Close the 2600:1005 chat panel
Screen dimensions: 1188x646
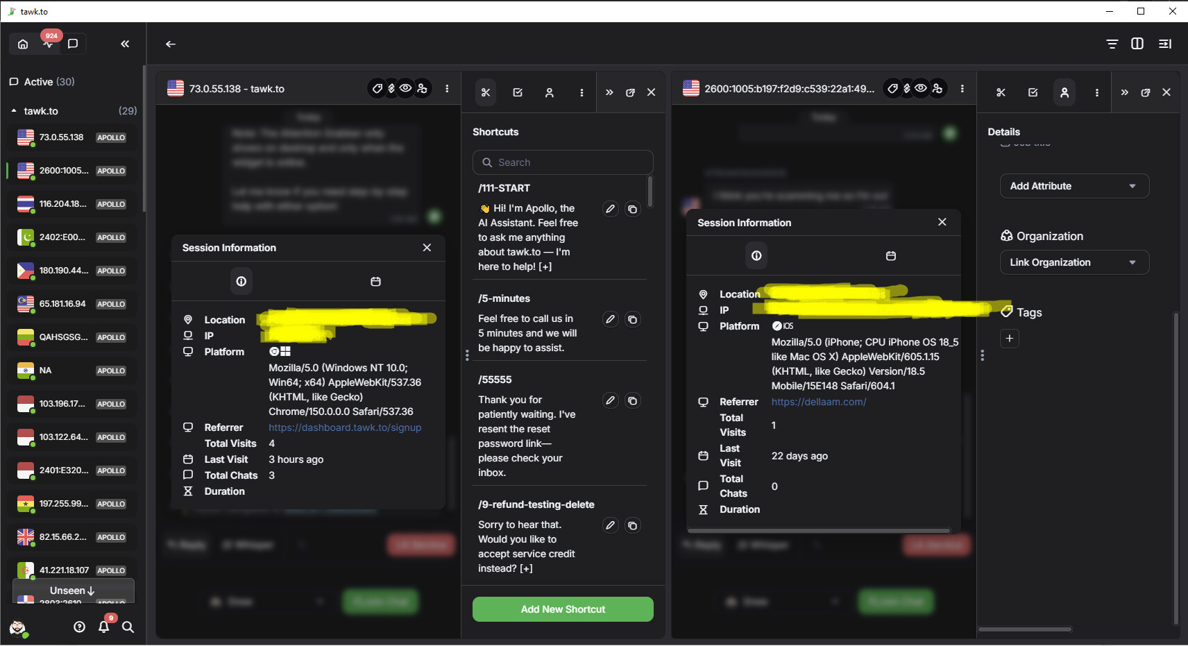click(x=1166, y=92)
